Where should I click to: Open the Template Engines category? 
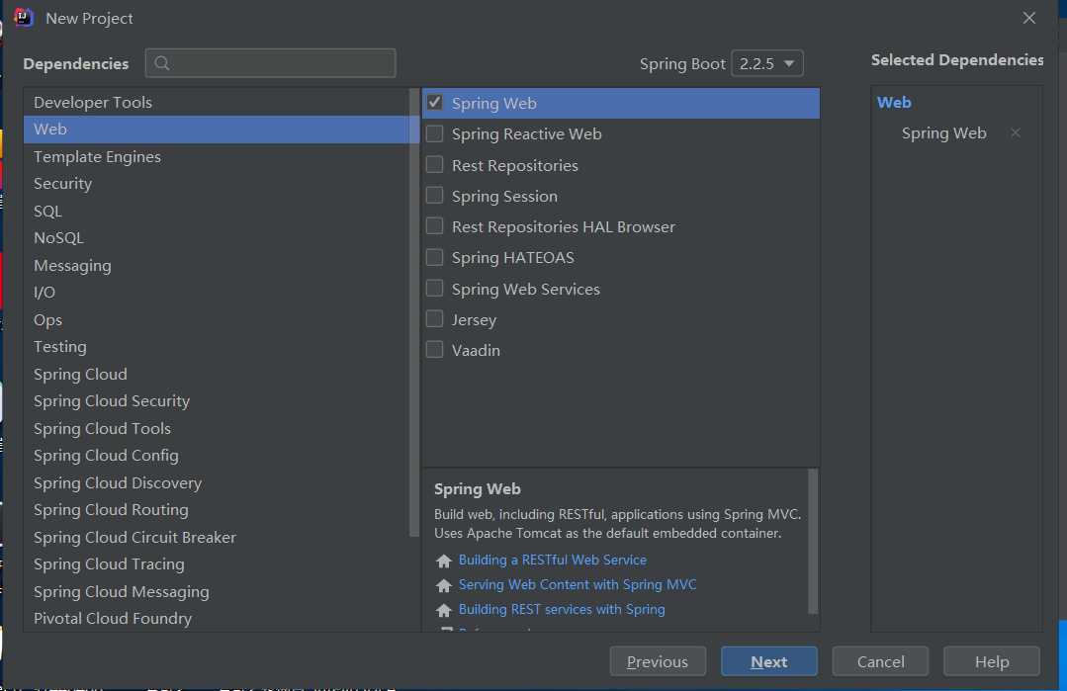[x=217, y=156]
